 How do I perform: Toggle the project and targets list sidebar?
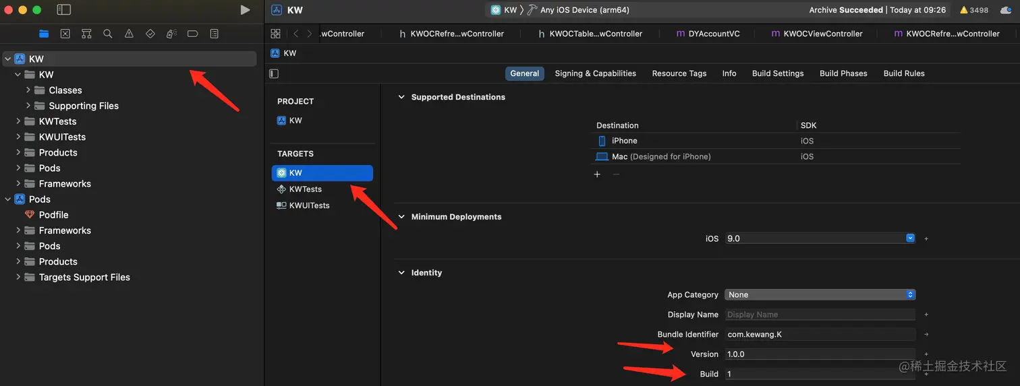click(273, 73)
